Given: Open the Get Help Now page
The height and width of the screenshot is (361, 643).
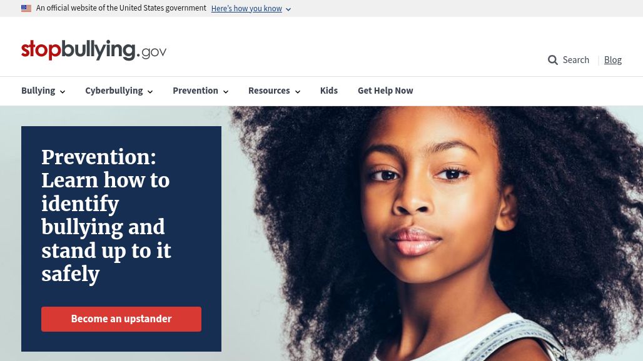Looking at the screenshot, I should pyautogui.click(x=385, y=91).
